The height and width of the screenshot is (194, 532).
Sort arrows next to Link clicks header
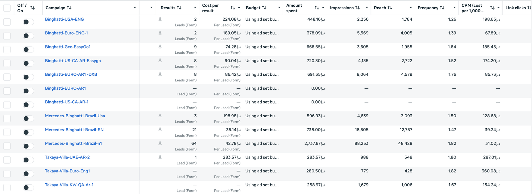[529, 8]
